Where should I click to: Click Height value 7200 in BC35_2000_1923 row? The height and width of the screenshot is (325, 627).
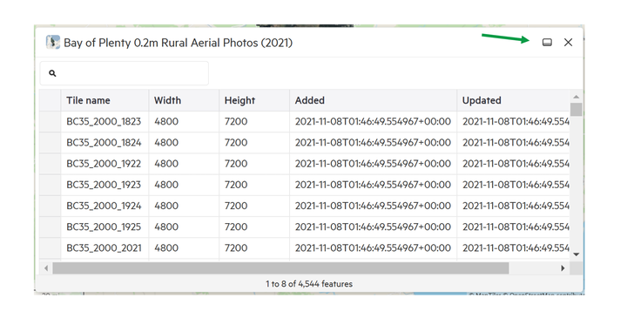[x=236, y=185]
